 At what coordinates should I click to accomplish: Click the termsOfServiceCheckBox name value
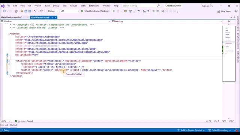point(60,64)
